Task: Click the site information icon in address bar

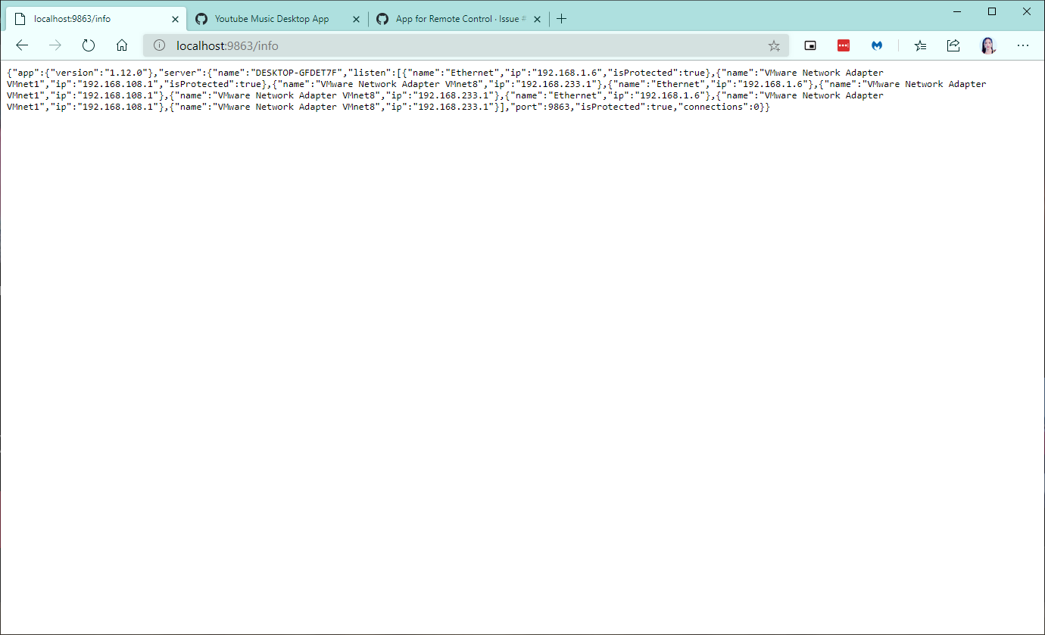Action: click(159, 45)
